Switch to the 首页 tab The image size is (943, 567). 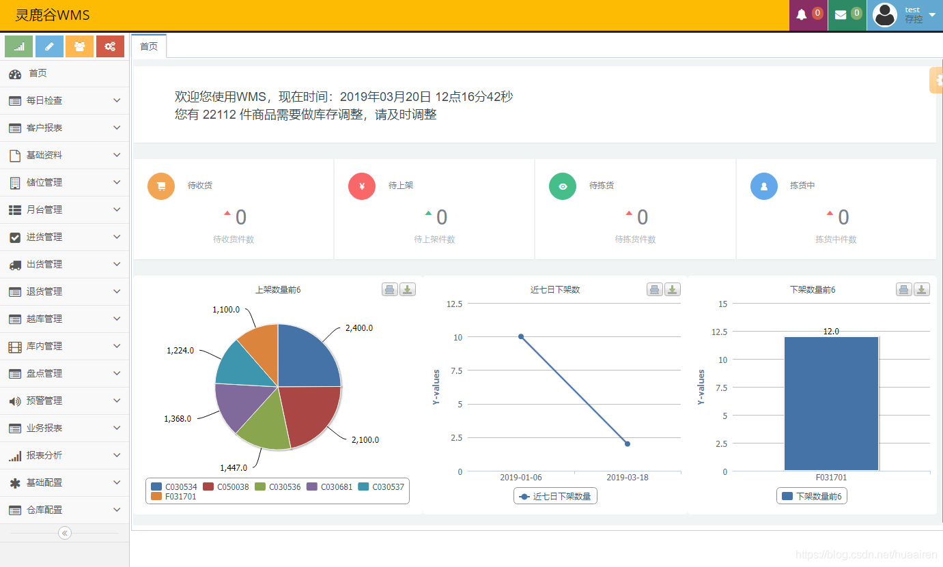click(147, 46)
